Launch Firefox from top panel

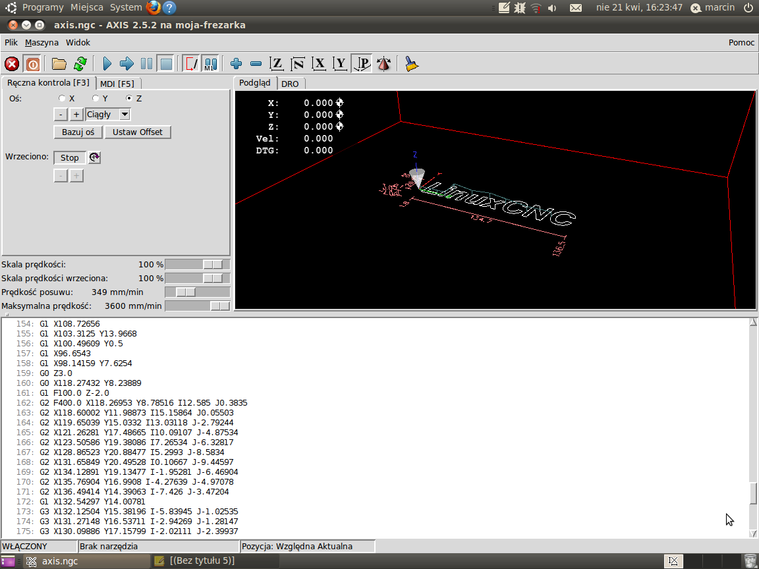click(154, 7)
